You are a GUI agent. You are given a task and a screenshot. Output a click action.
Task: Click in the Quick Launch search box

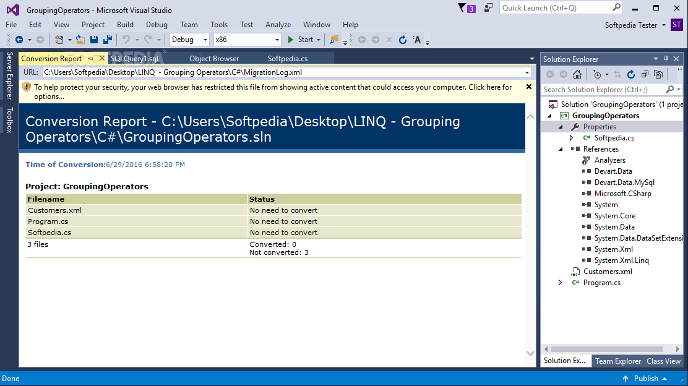[x=556, y=8]
